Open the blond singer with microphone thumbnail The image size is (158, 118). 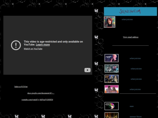(x=111, y=58)
